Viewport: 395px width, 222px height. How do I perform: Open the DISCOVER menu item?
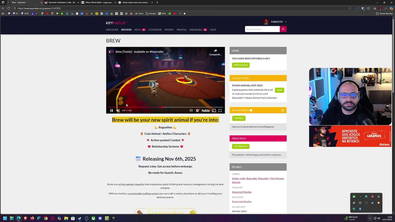click(x=112, y=30)
